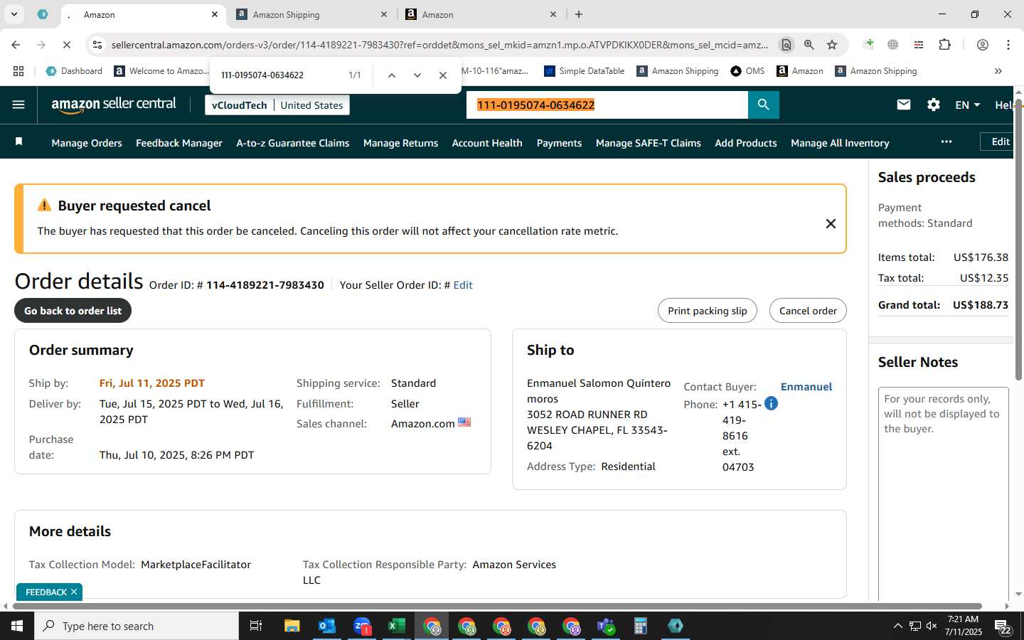Open the Windows notification center icon

(x=1003, y=626)
